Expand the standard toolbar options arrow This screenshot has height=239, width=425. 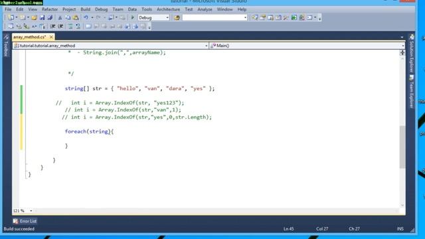pyautogui.click(x=320, y=19)
